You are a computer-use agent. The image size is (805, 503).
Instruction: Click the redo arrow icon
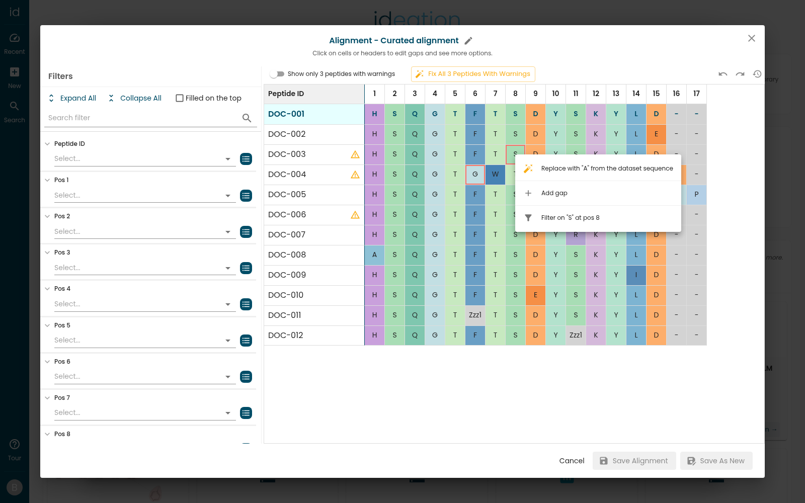coord(740,74)
